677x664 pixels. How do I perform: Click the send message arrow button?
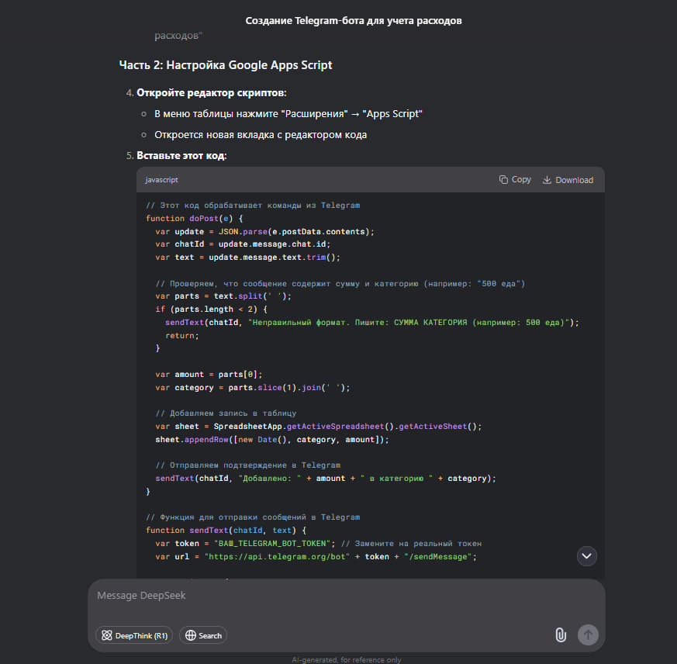coord(588,635)
